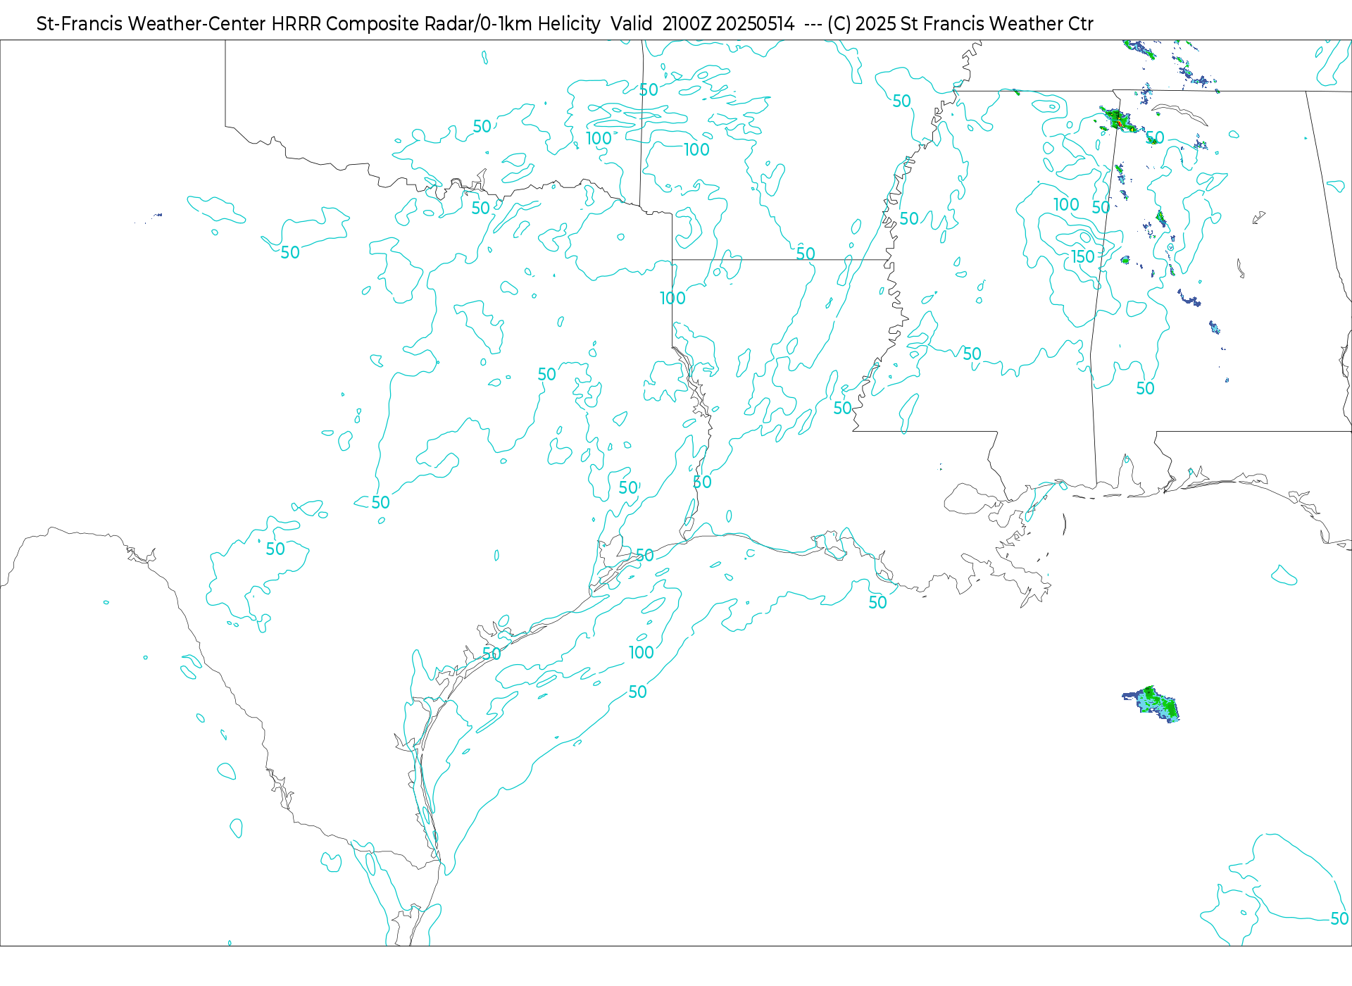Viewport: 1352px width, 986px height.
Task: Click the "(C) 2025 St Francis Weather Ctr" copyright text
Action: point(960,24)
